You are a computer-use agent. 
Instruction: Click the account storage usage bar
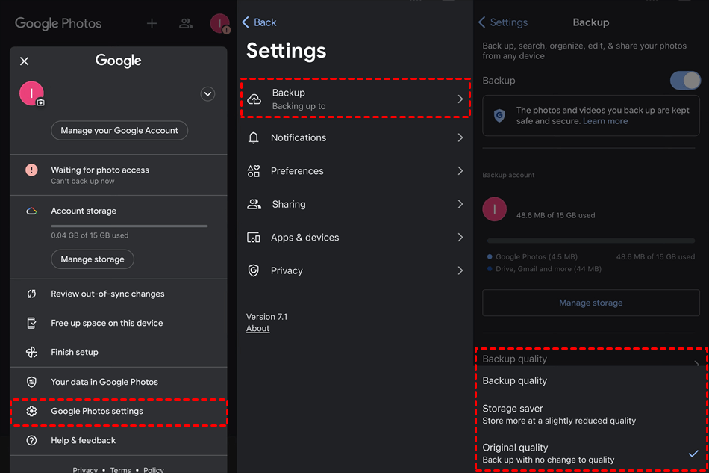coord(129,226)
